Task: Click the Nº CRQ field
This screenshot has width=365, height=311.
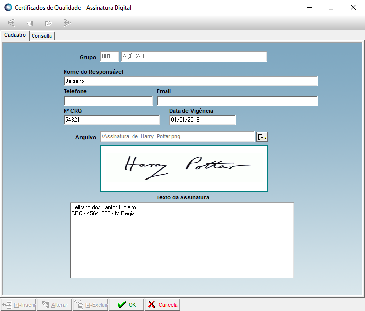Action: pyautogui.click(x=112, y=120)
